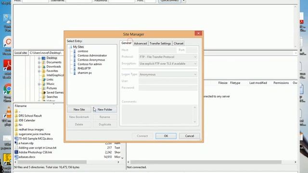Viewport: 308px width, 173px height.
Task: Select the N+ folder icon
Action: pyautogui.click(x=16, y=125)
